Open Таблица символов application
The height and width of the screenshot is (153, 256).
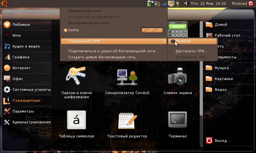[76, 124]
